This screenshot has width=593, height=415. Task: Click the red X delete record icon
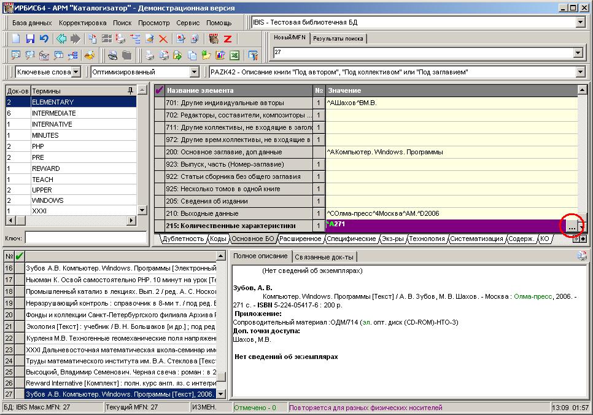click(163, 39)
